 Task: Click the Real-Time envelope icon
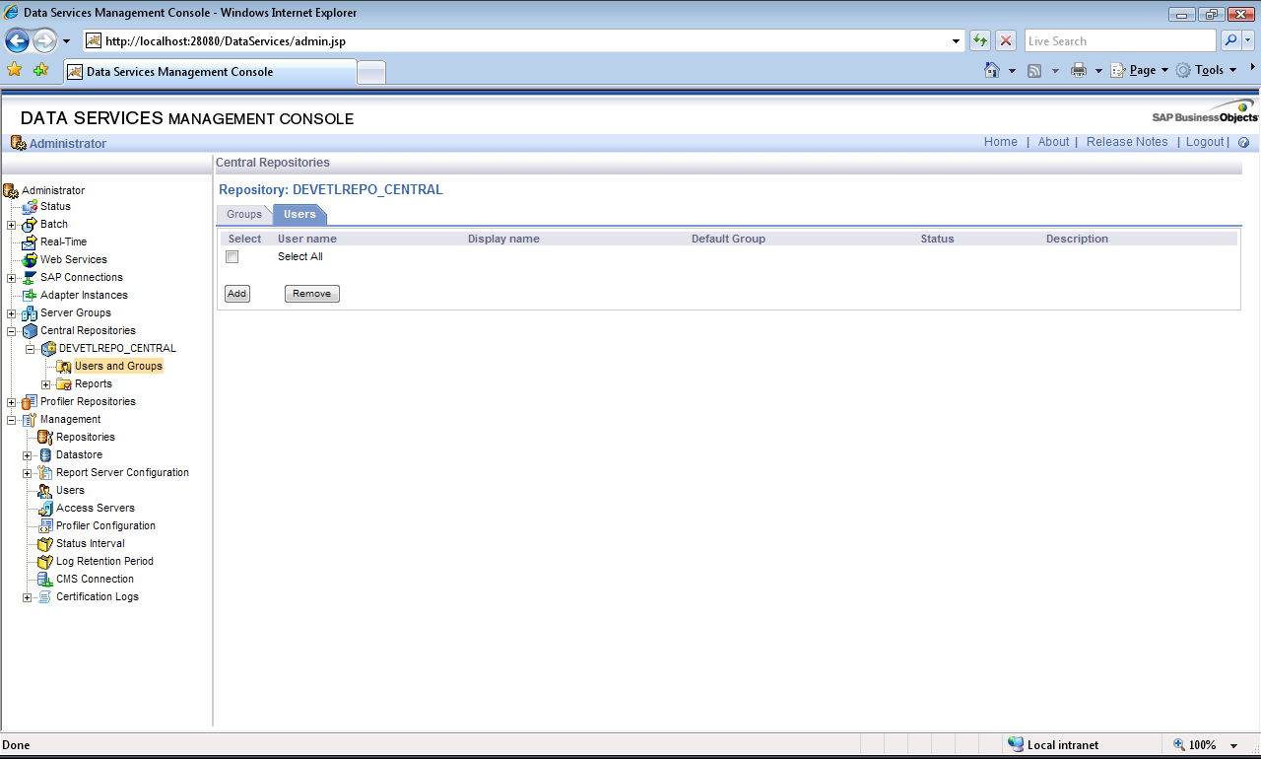coord(30,242)
